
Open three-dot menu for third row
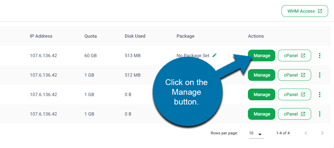[320, 94]
